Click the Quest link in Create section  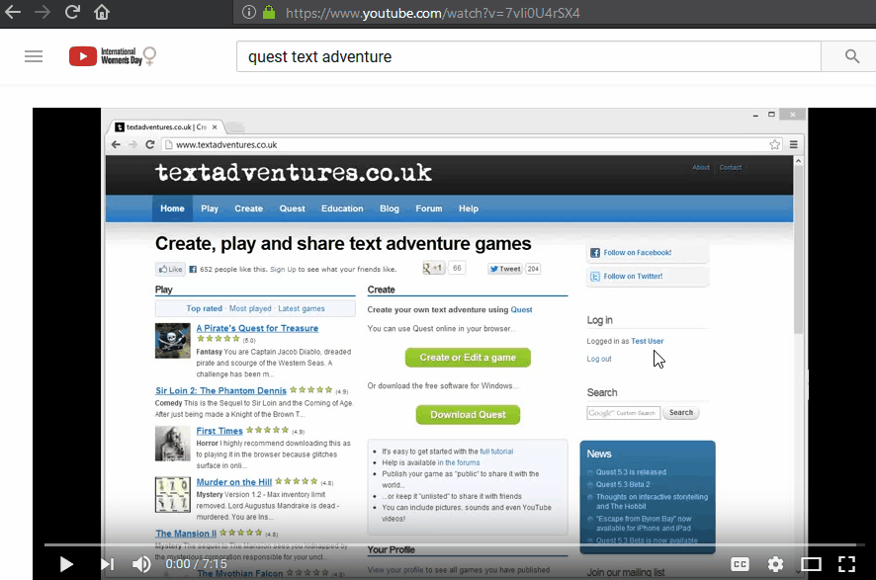[521, 310]
